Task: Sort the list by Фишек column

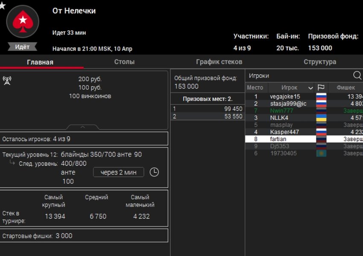Action: [345, 88]
